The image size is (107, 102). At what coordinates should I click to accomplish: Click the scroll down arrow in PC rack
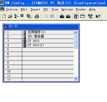76,78
